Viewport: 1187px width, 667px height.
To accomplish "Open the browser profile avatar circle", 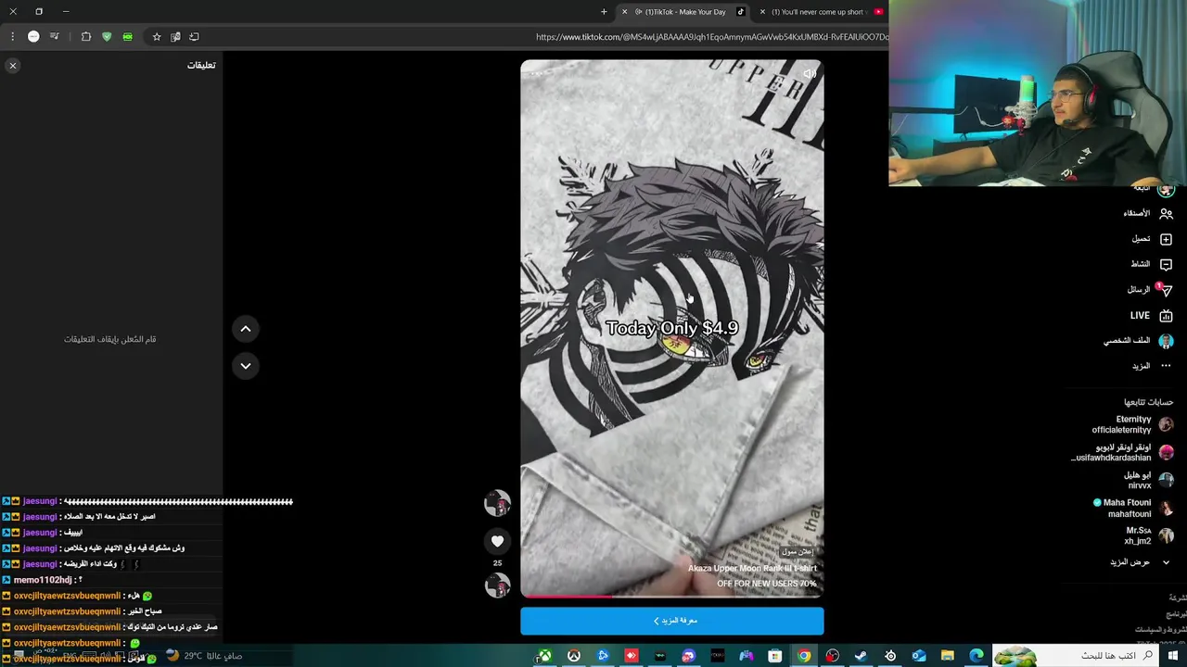I will click(33, 37).
